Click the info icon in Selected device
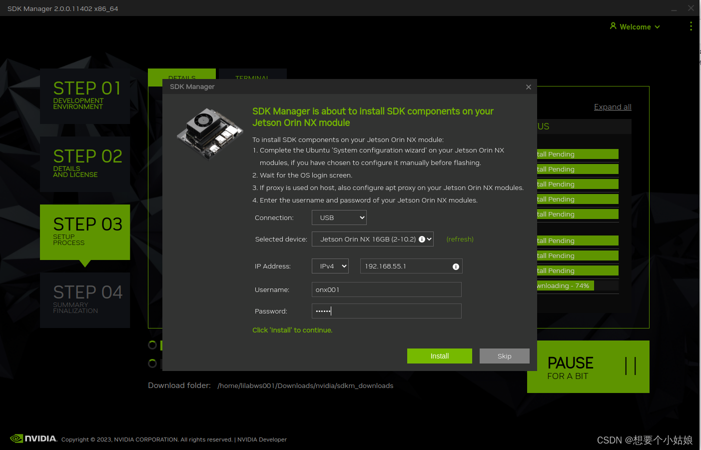Image resolution: width=701 pixels, height=450 pixels. coord(422,239)
